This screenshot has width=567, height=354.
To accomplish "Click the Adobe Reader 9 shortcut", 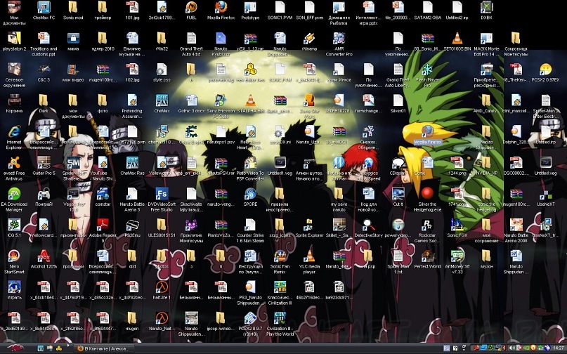I will click(103, 224).
